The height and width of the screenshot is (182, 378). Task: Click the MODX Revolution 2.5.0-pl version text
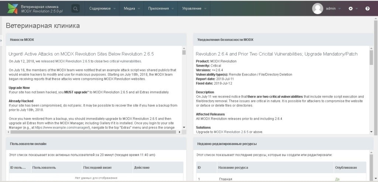pos(42,11)
